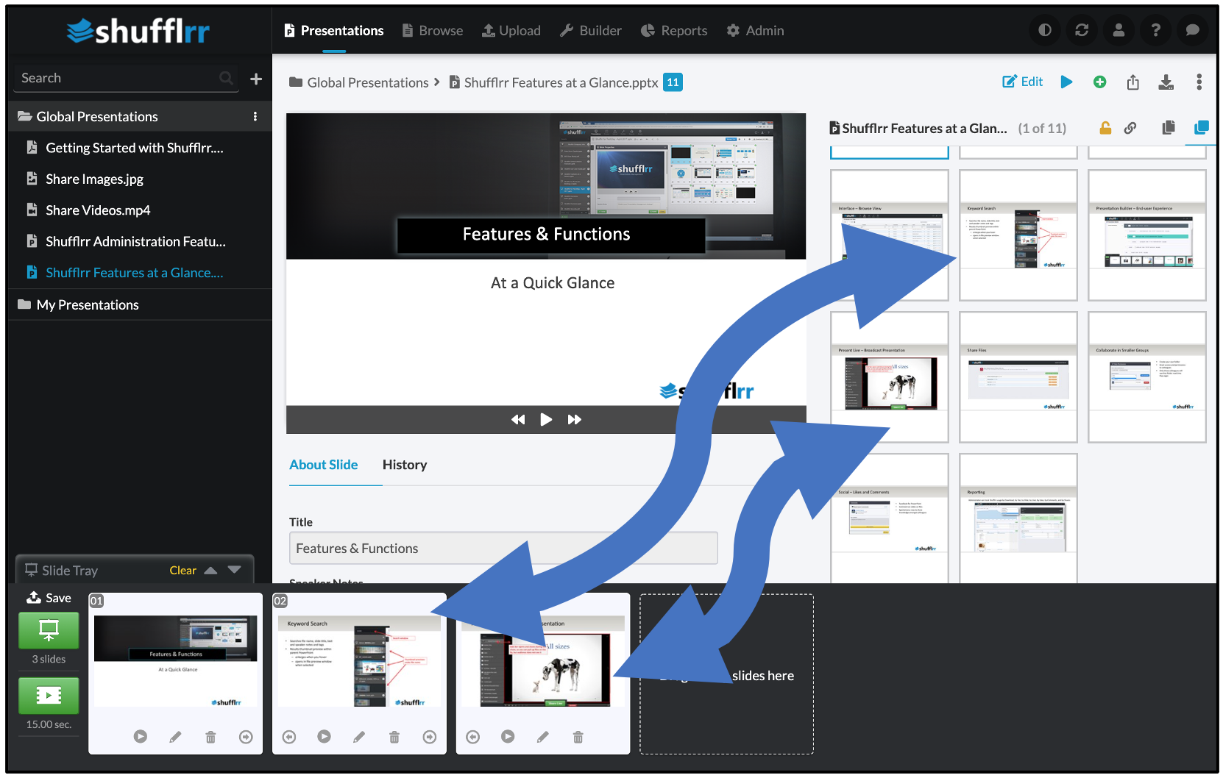The width and height of the screenshot is (1223, 778).
Task: Move tray slide 01 right
Action: (x=246, y=737)
